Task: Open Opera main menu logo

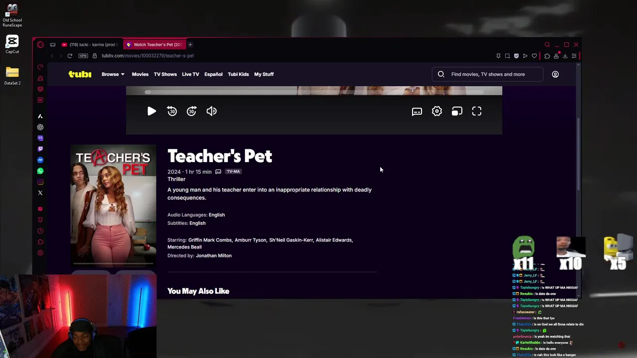Action: [x=40, y=45]
